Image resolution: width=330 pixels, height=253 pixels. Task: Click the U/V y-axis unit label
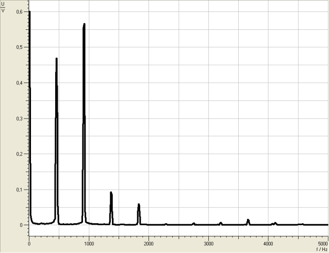pos(3,7)
